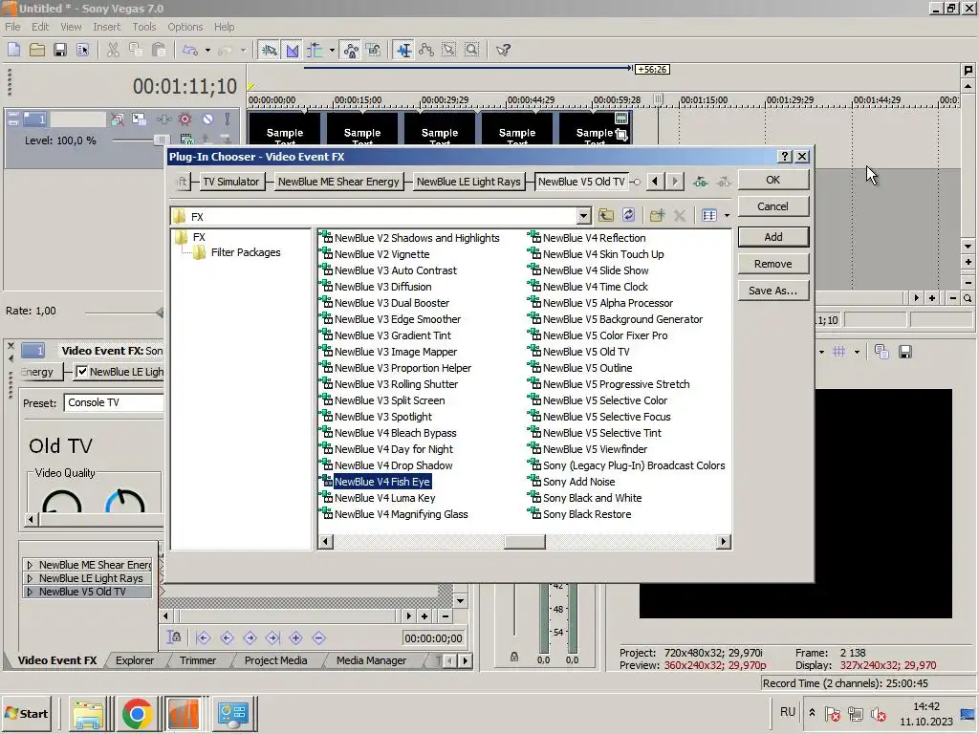Select NewBlue V3 Spotlight plug-in

[x=382, y=417]
